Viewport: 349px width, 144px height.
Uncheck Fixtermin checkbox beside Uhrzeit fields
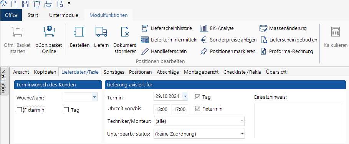tap(197, 109)
